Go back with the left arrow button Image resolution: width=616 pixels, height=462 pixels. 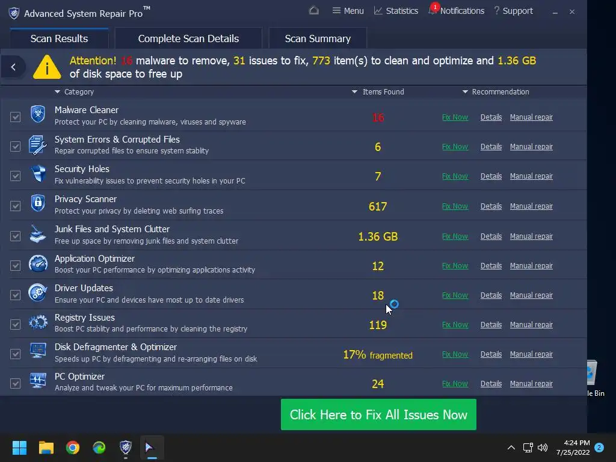point(13,67)
